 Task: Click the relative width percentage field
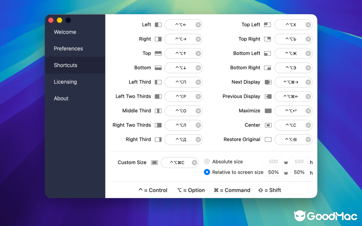(x=273, y=172)
